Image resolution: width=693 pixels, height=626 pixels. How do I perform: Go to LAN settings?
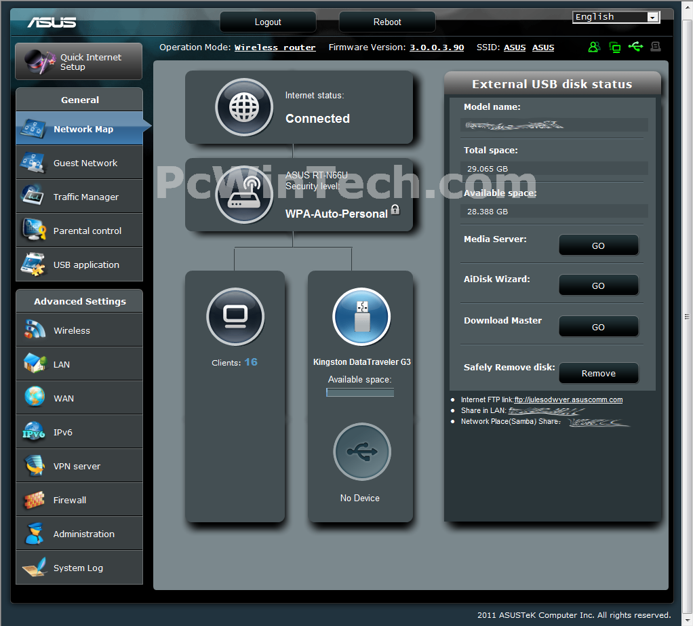[79, 364]
